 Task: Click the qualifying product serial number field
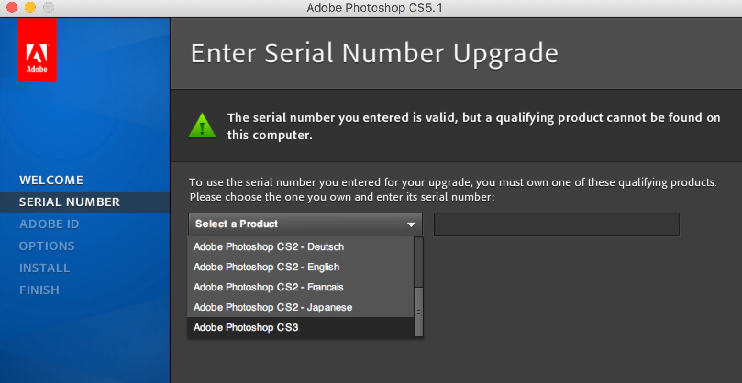556,224
